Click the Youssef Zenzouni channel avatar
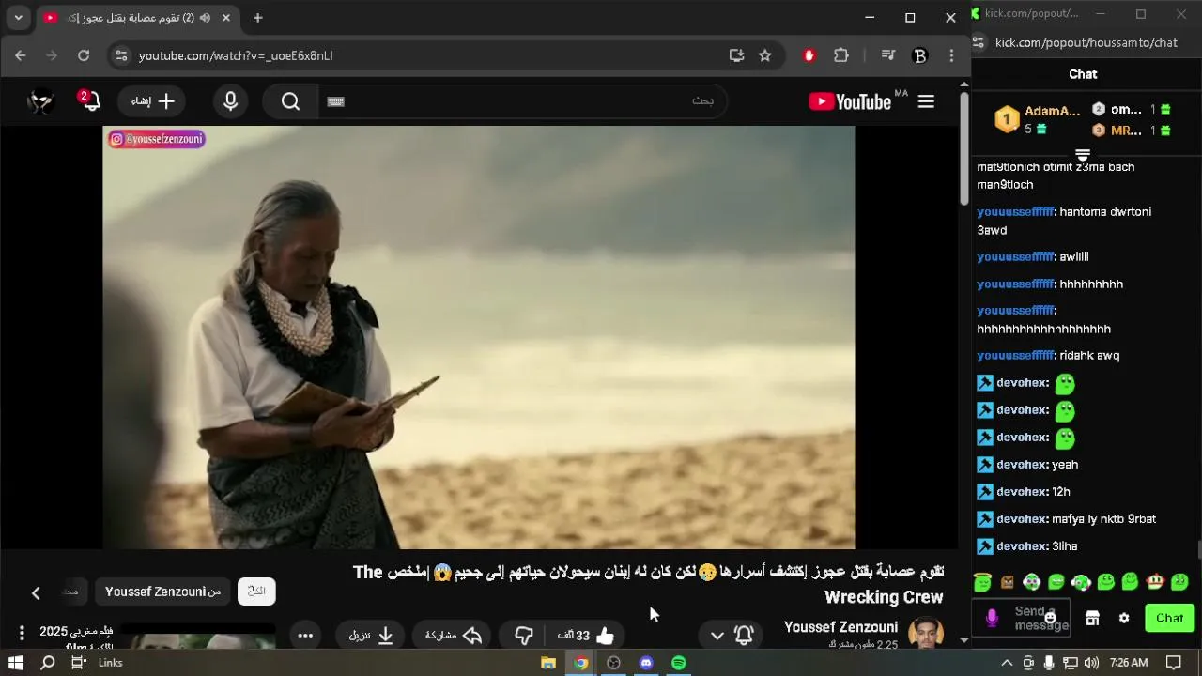This screenshot has height=676, width=1202. pos(926,633)
